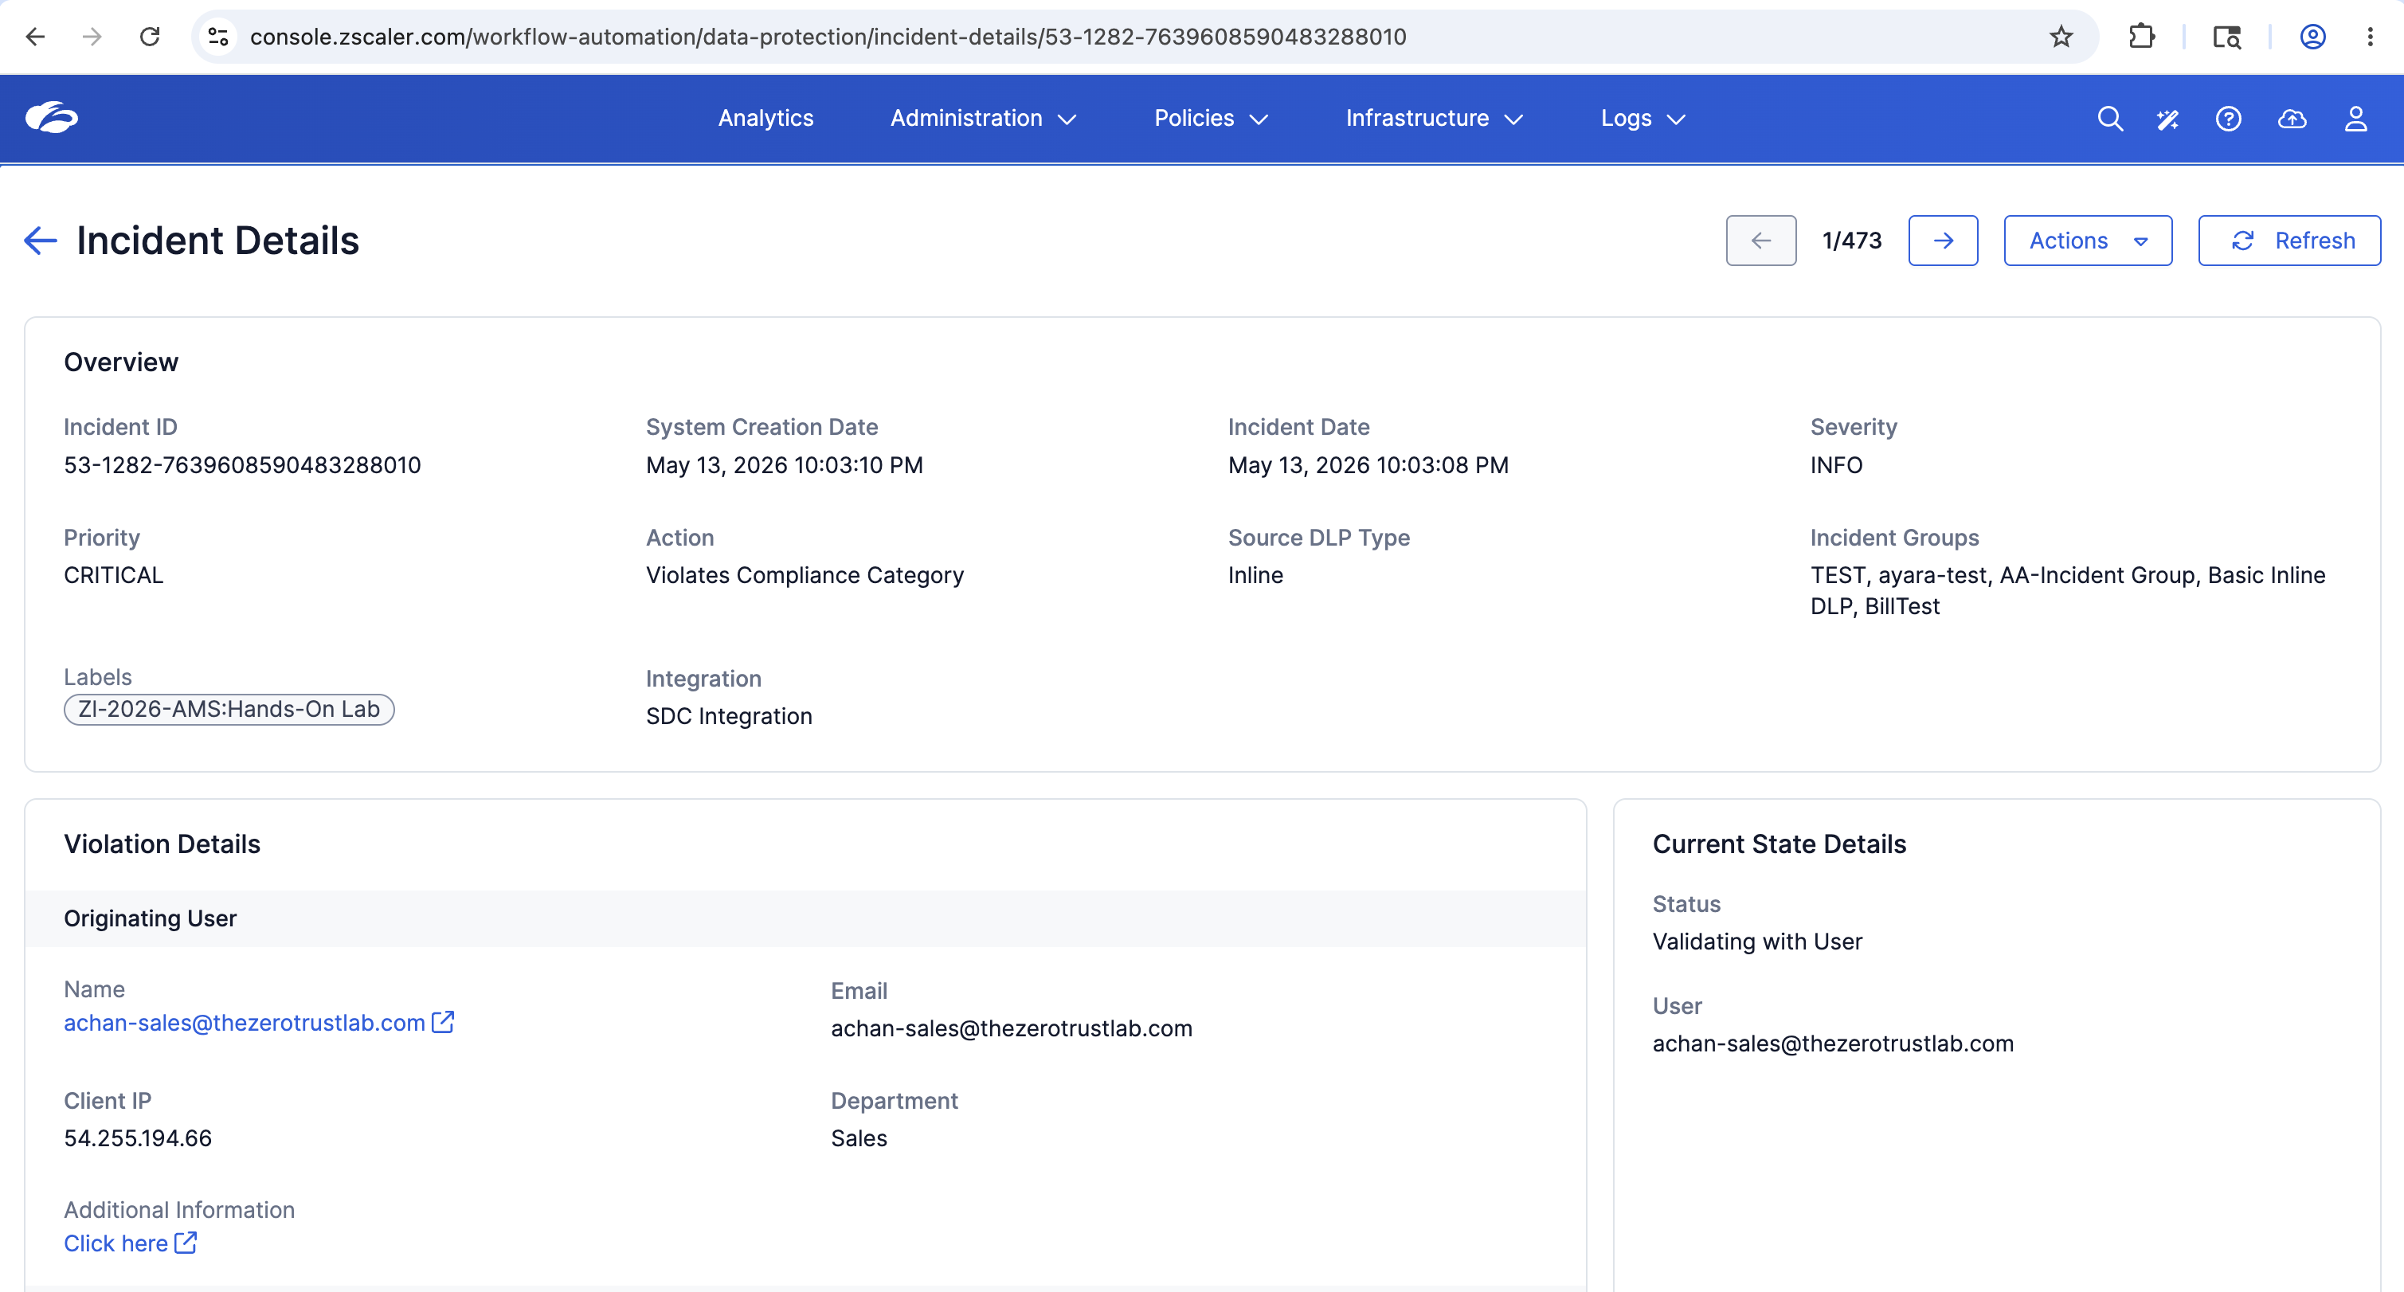This screenshot has height=1292, width=2404.
Task: Click the browser back arrow
Action: point(36,37)
